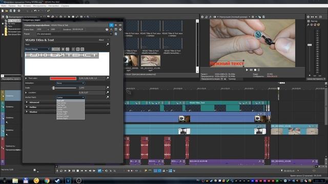Click the Duration field in generator dialog
Image resolution: width=328 pixels, height=184 pixels.
(79, 30)
